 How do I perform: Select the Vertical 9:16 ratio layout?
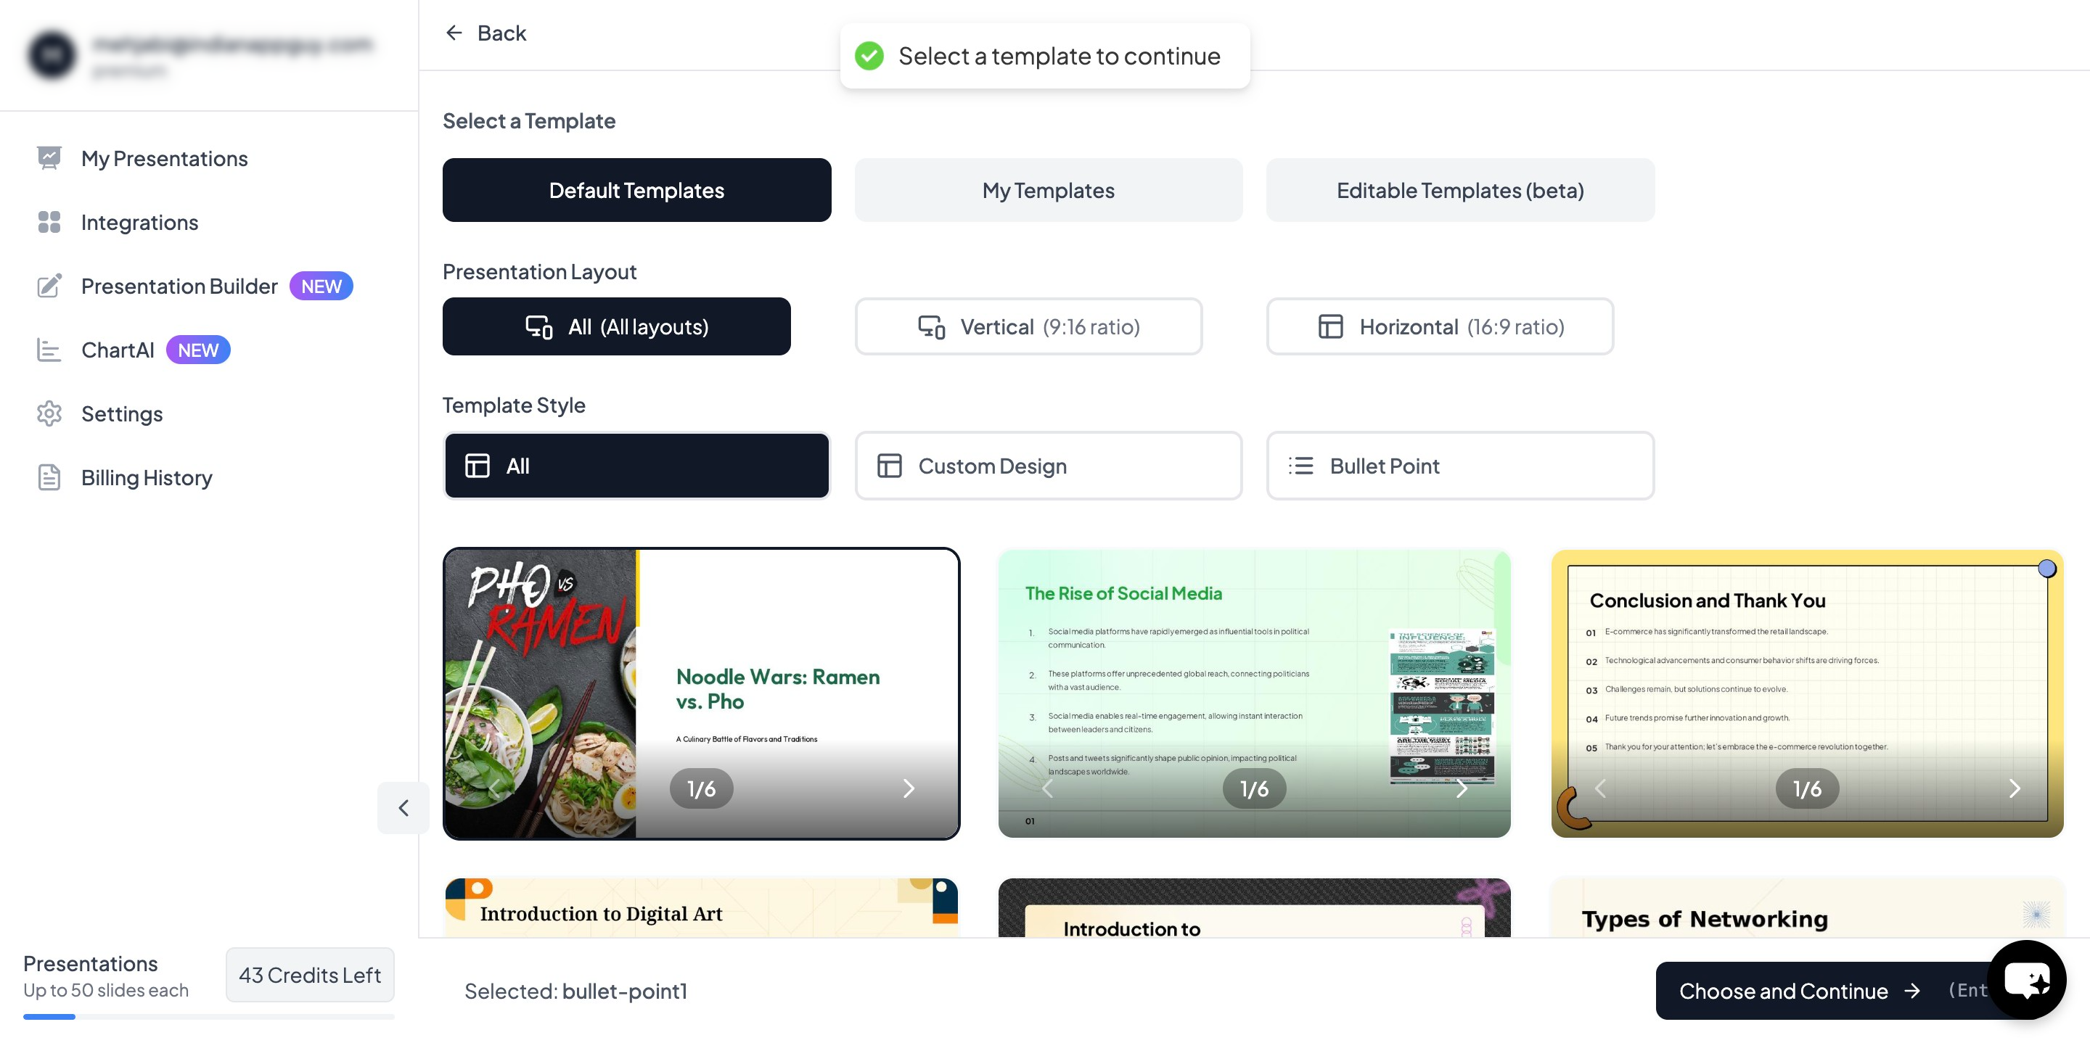[1028, 326]
